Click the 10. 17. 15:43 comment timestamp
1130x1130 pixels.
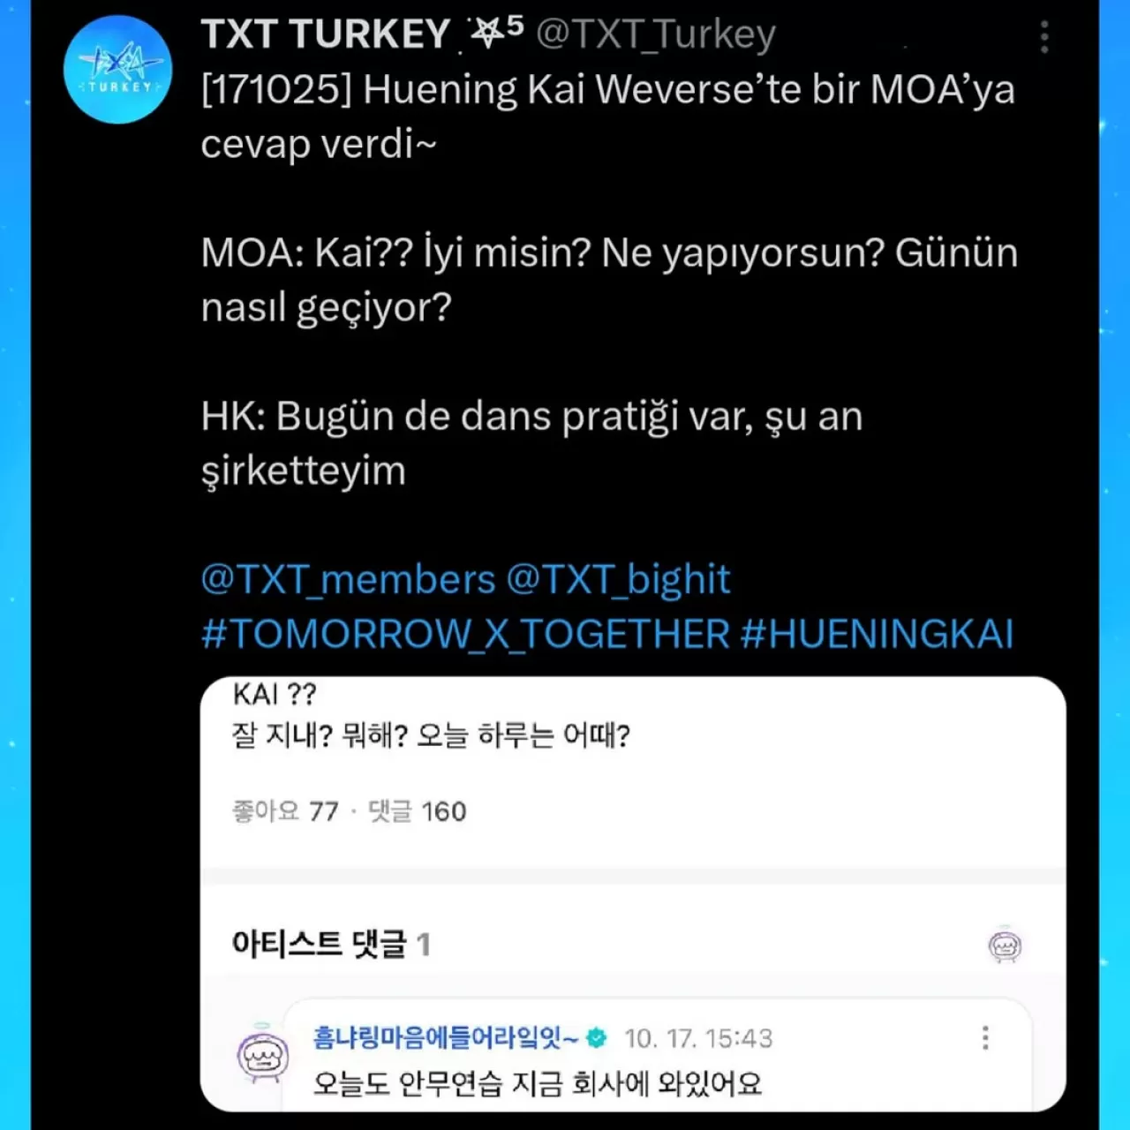698,1039
